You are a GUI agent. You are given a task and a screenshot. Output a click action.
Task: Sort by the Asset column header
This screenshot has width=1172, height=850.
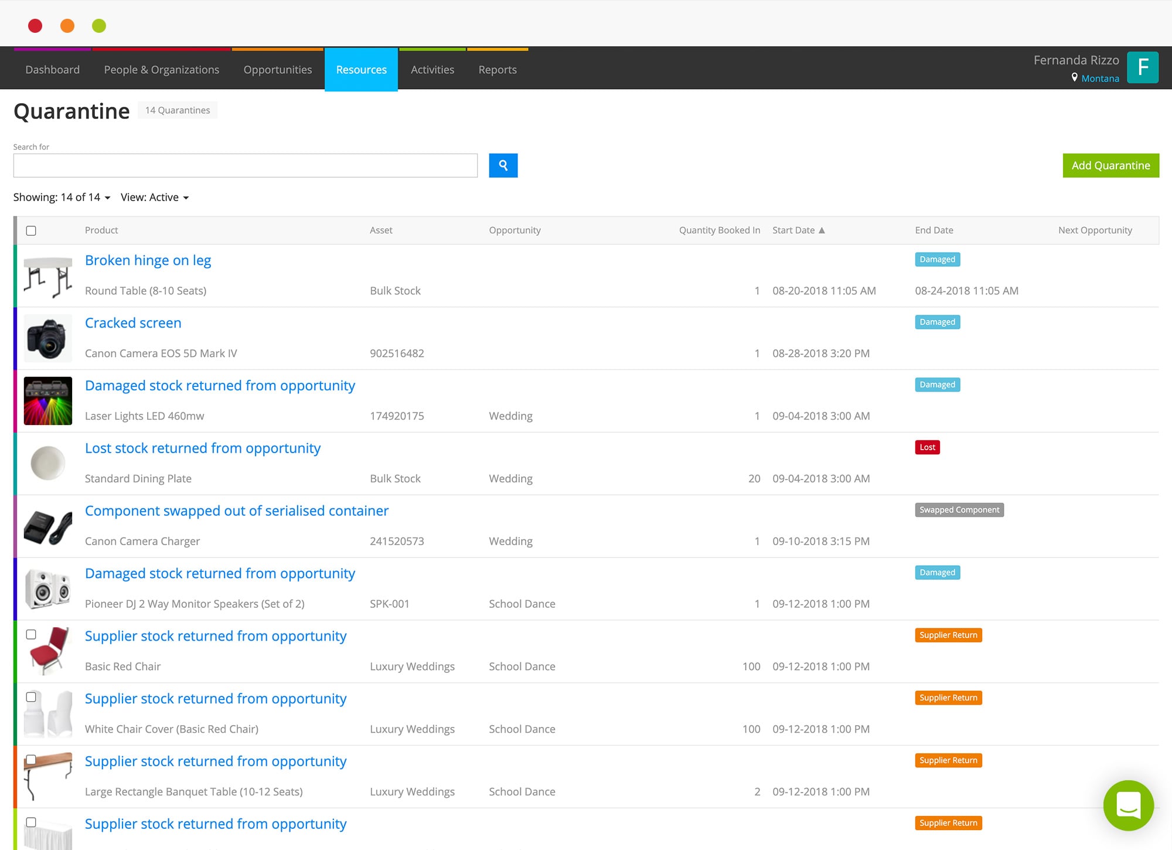click(x=381, y=230)
